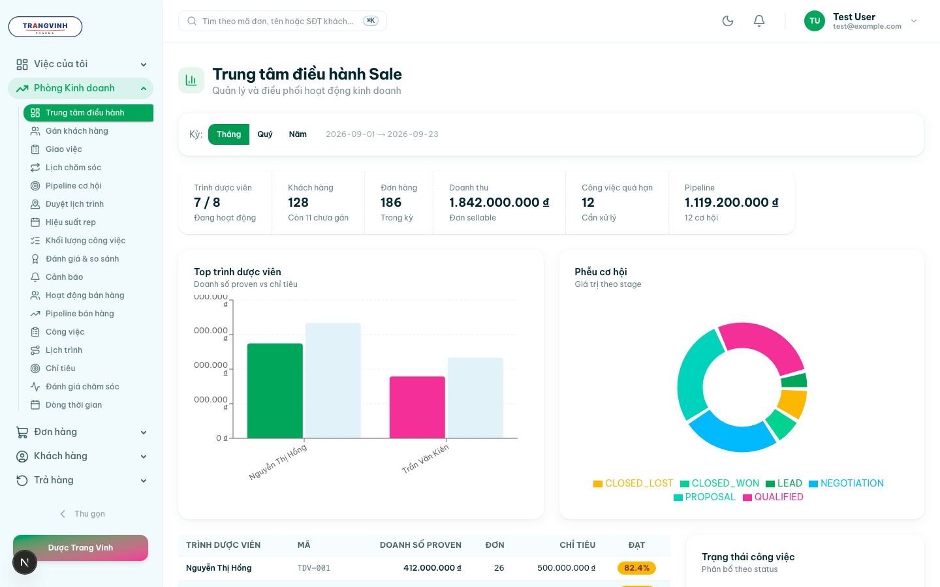The width and height of the screenshot is (940, 587).
Task: Navigate to Hiệu suất rep
Action: (88, 222)
